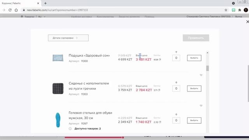249x140 pixels.
Task: Click info icon beside Доступно товаров: 2
Action: pos(70,129)
